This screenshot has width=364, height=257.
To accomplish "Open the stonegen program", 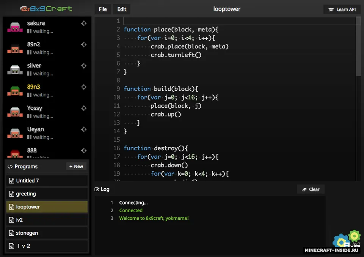I will click(47, 233).
